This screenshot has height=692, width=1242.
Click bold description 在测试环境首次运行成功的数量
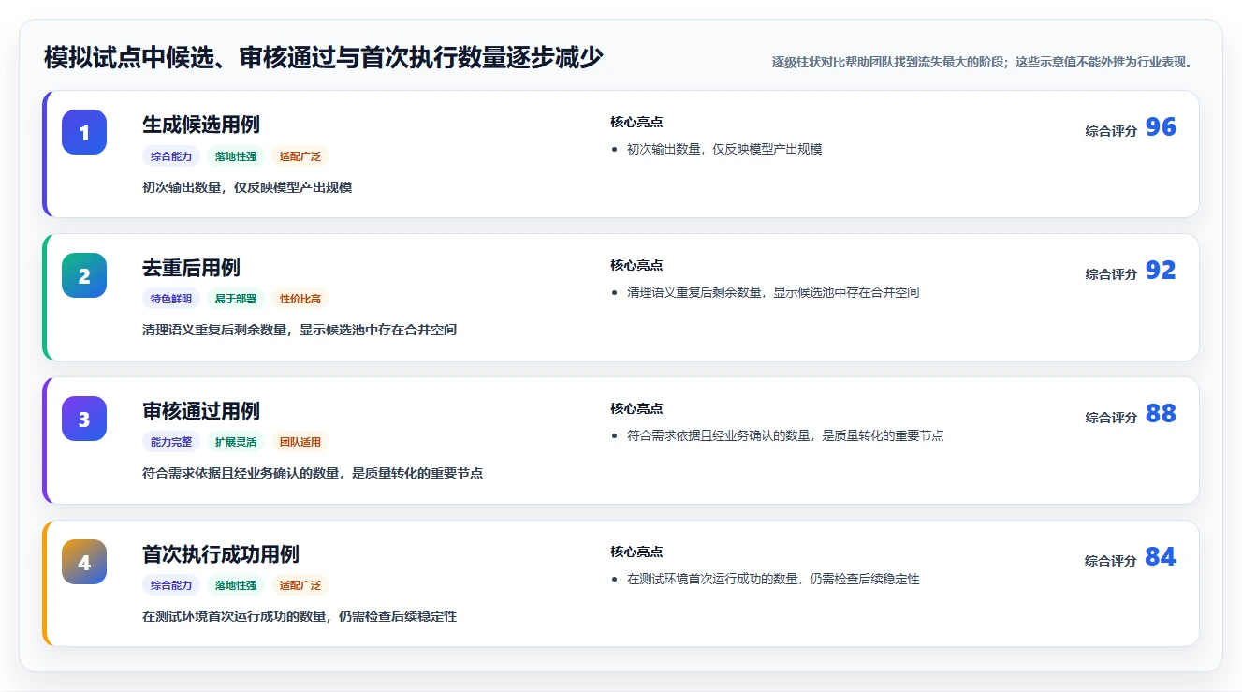click(300, 617)
